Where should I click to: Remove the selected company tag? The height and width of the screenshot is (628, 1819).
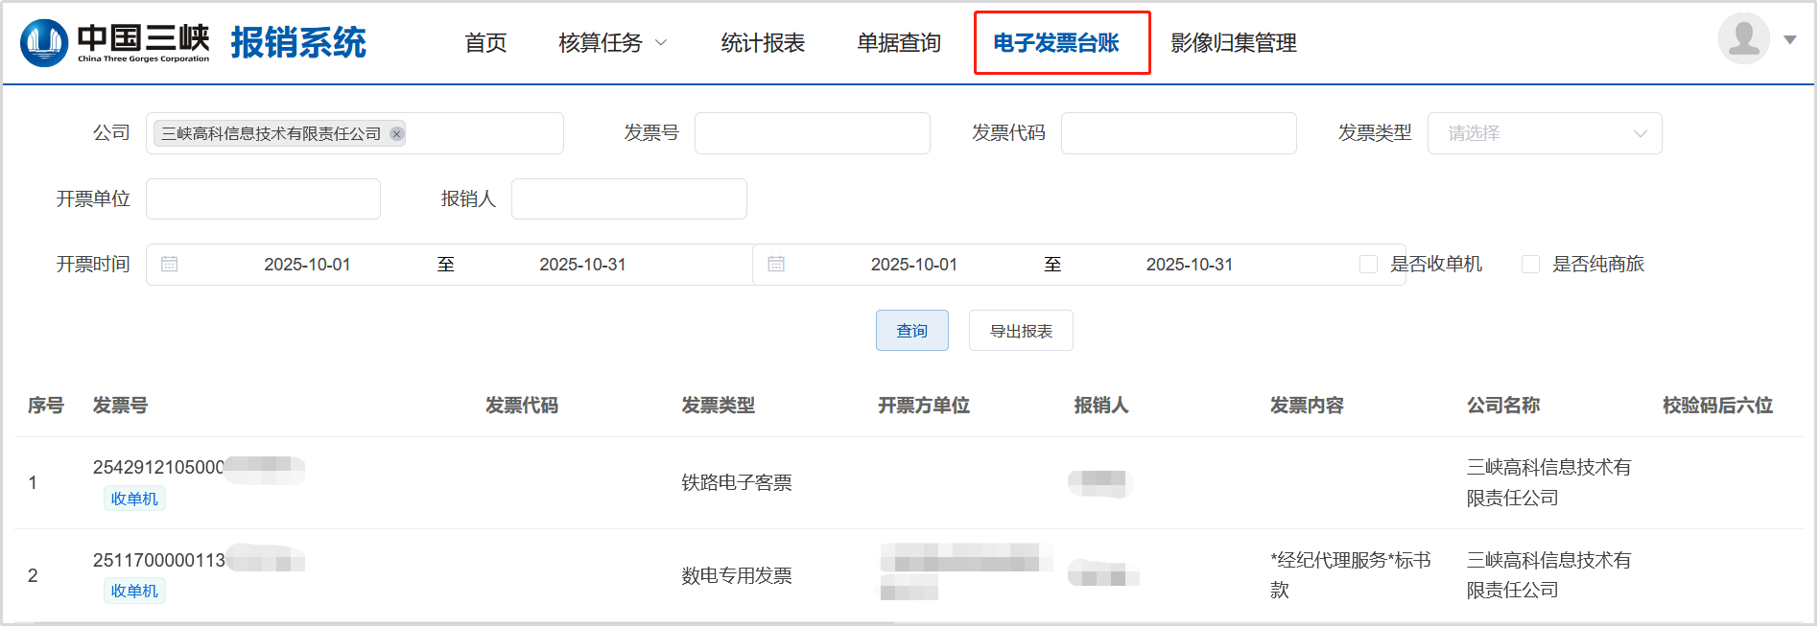click(x=396, y=134)
